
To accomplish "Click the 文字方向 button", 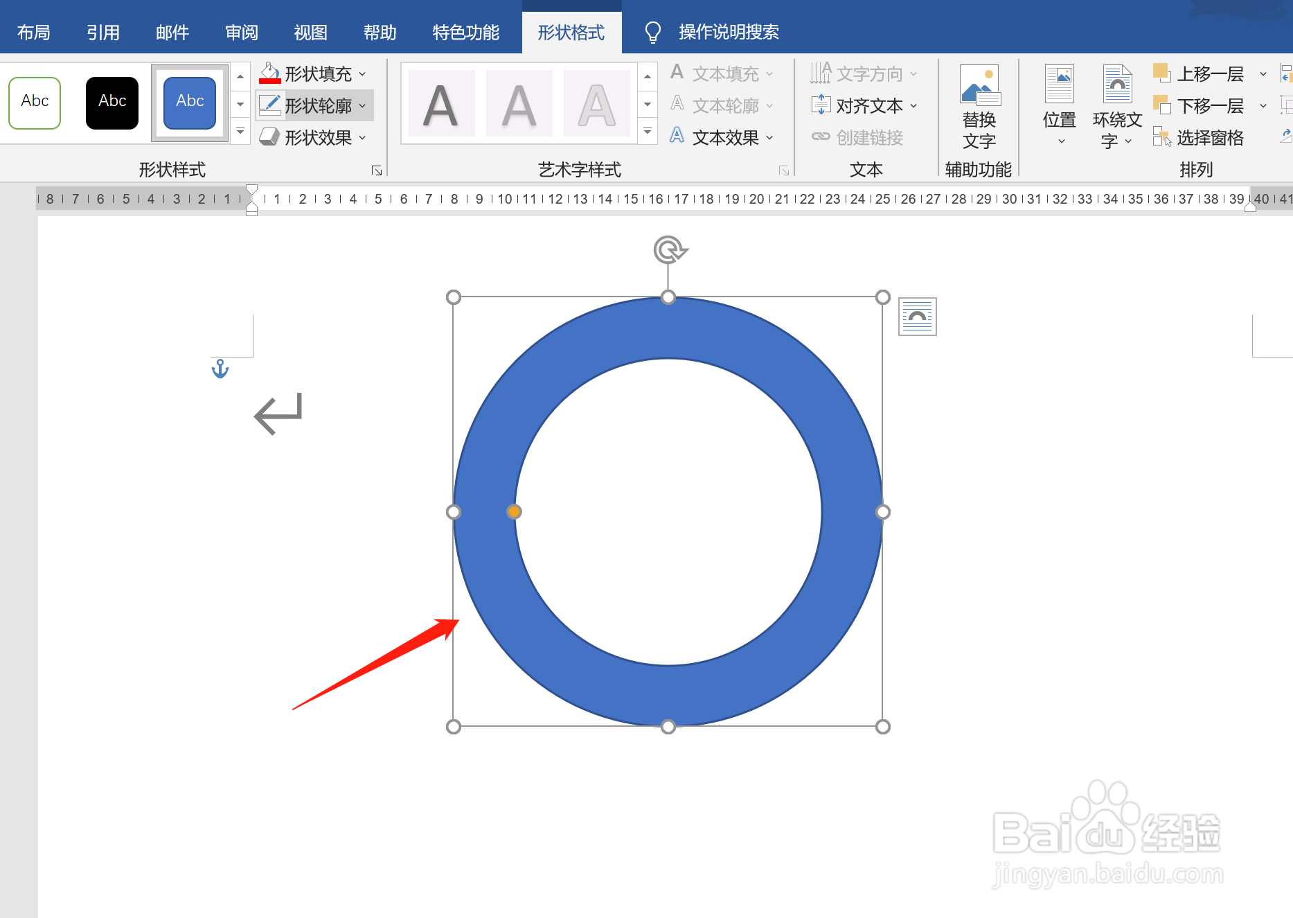I will pos(864,73).
